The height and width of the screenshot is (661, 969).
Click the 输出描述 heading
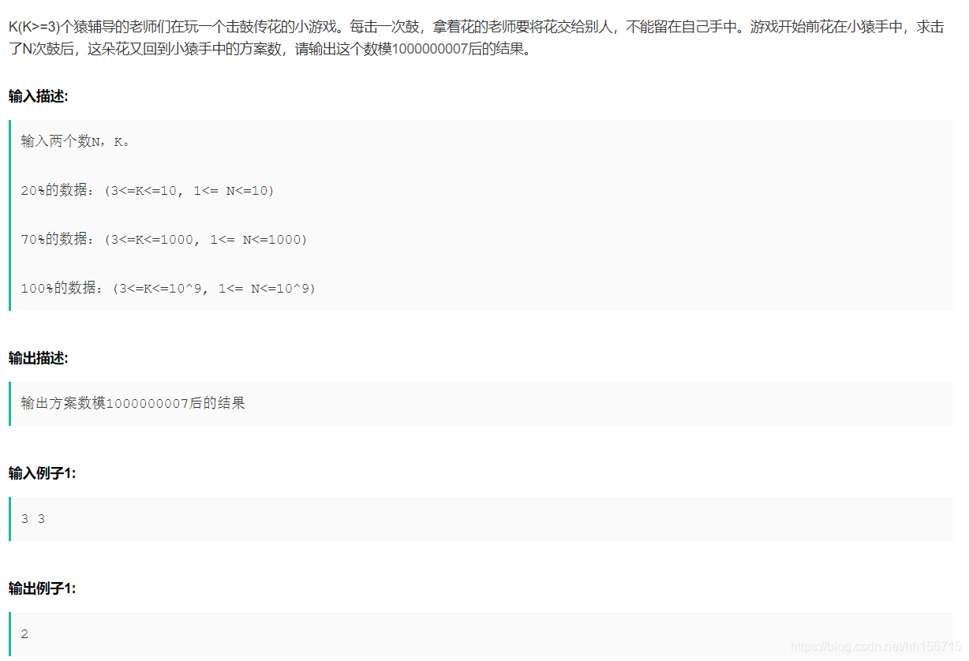point(39,358)
